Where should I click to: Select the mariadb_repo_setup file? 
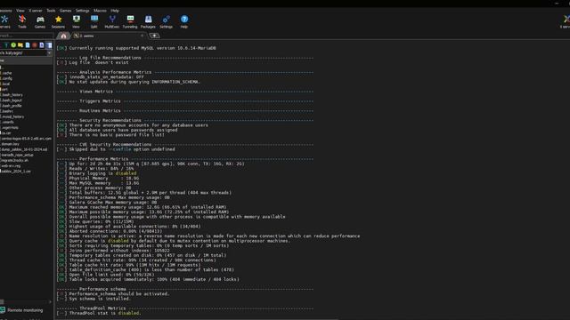click(17, 155)
